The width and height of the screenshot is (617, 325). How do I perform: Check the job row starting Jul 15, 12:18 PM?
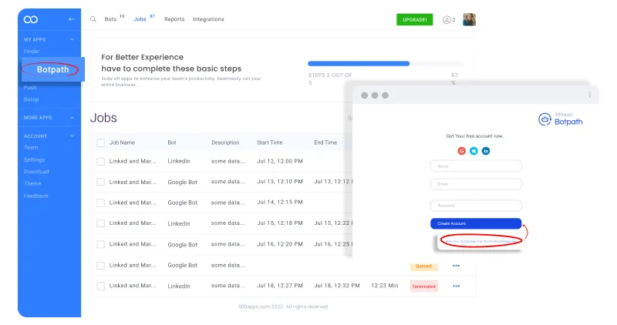101,223
